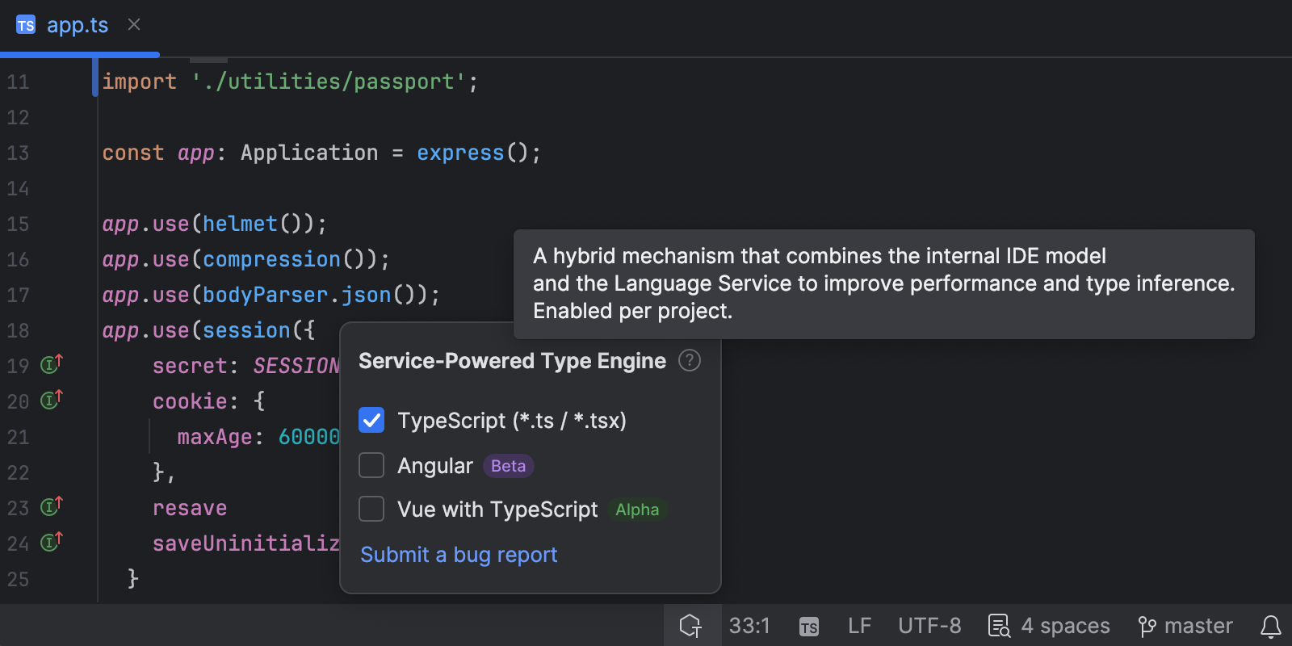
Task: Open the notifications bell
Action: point(1271,627)
